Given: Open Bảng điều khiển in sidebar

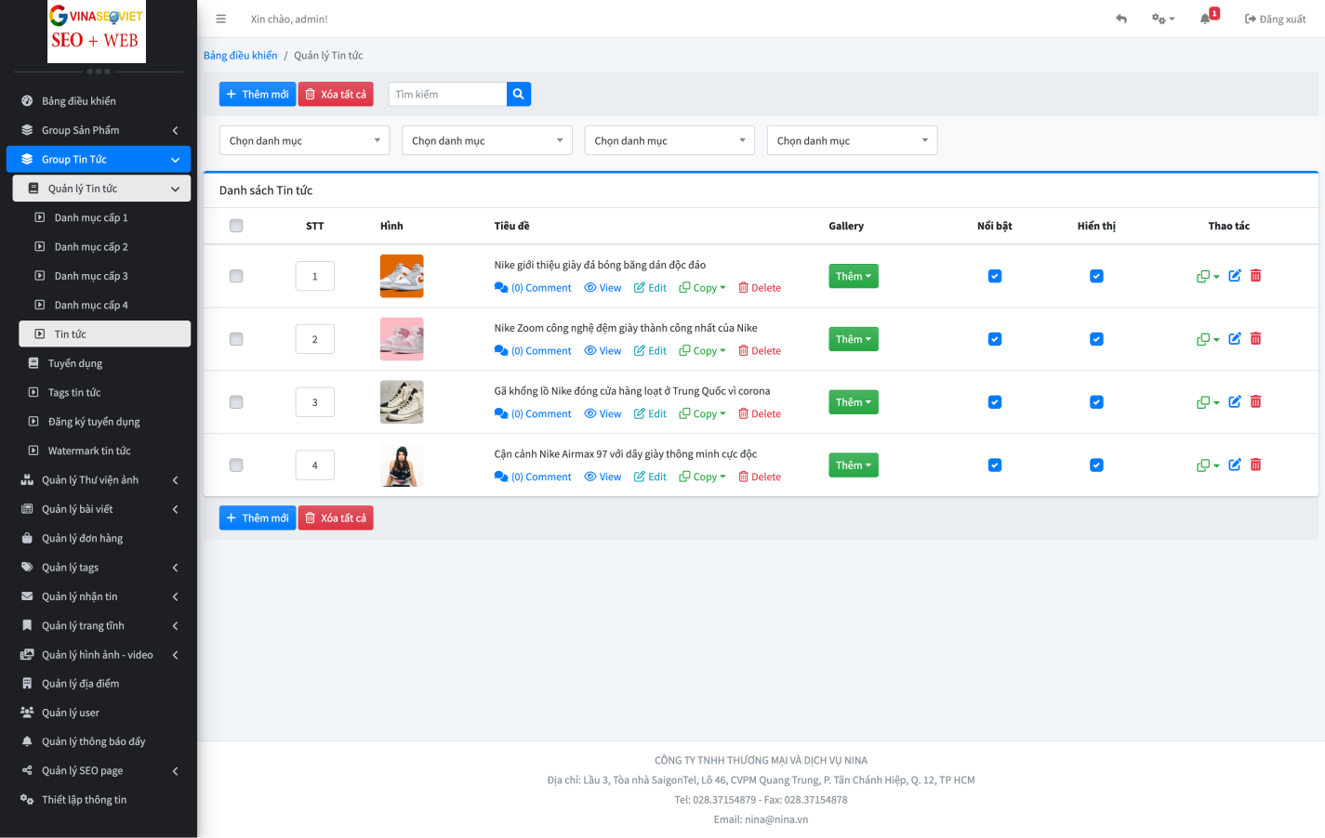Looking at the screenshot, I should pyautogui.click(x=99, y=101).
